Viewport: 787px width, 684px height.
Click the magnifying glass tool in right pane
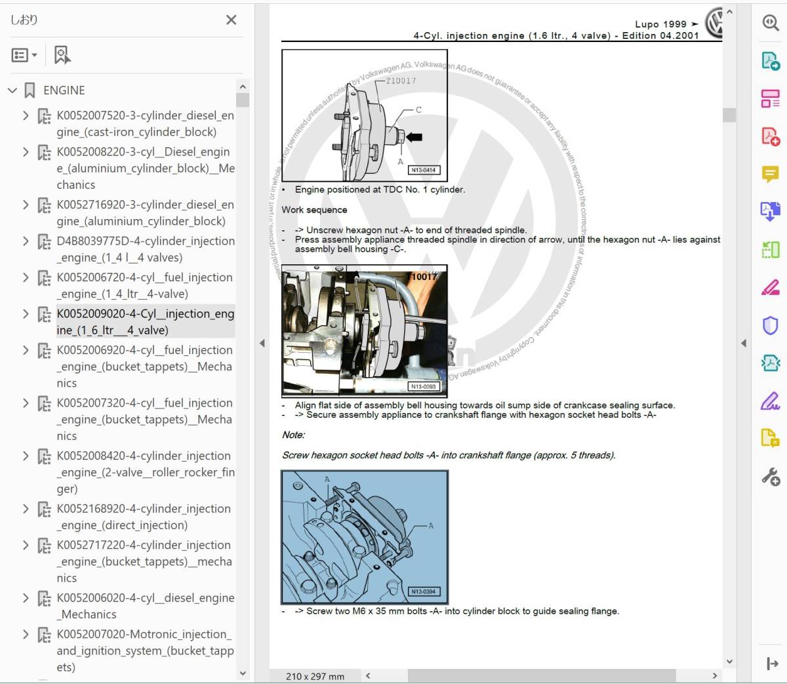pyautogui.click(x=771, y=23)
